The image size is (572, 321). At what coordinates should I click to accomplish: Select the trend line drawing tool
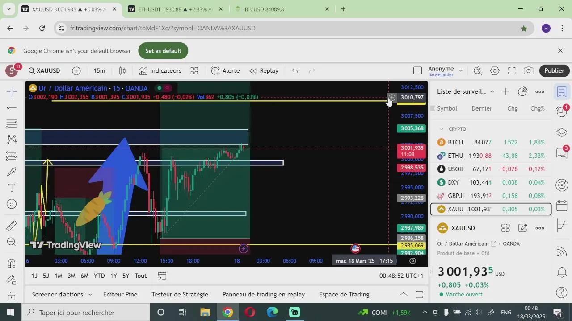pos(12,108)
